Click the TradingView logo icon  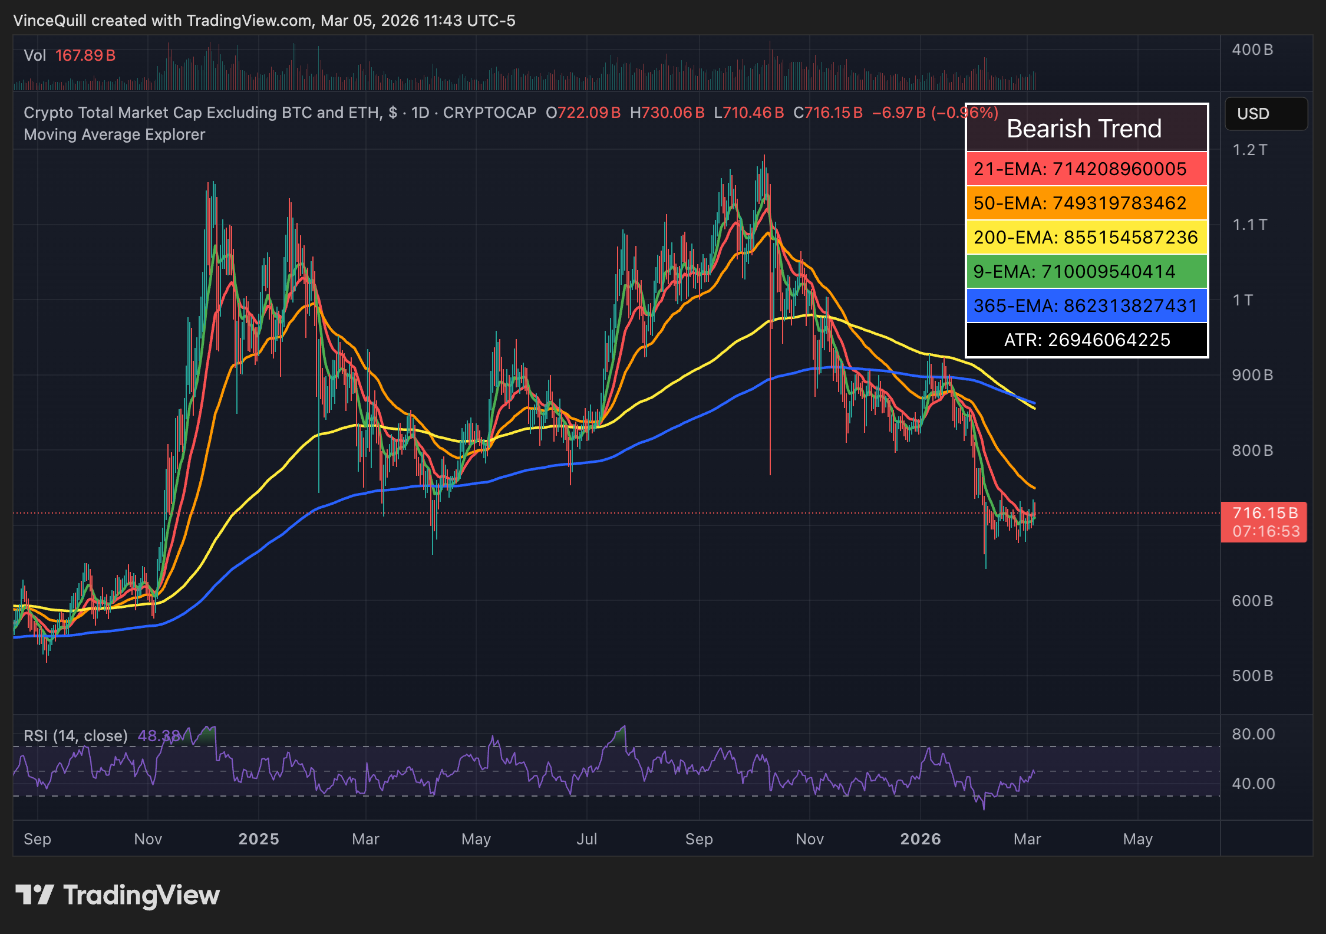click(35, 894)
